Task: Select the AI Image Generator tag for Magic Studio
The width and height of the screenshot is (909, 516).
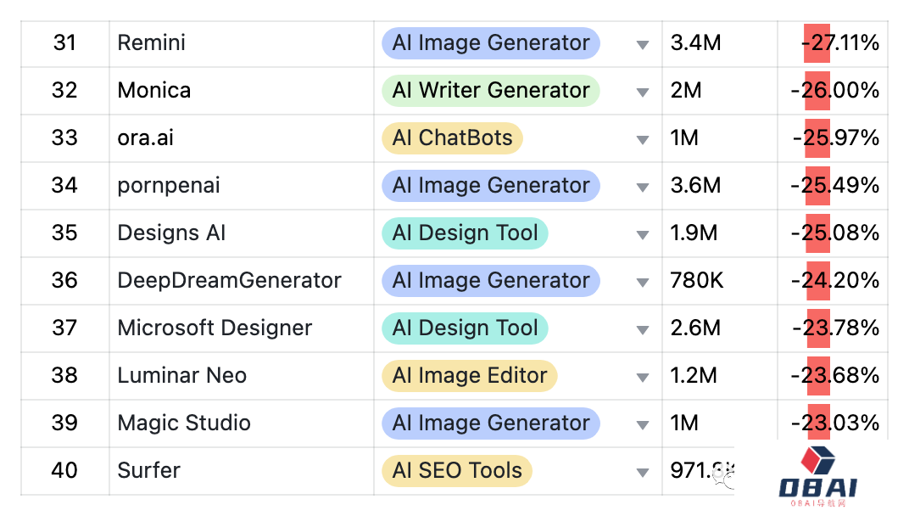Action: tap(490, 423)
